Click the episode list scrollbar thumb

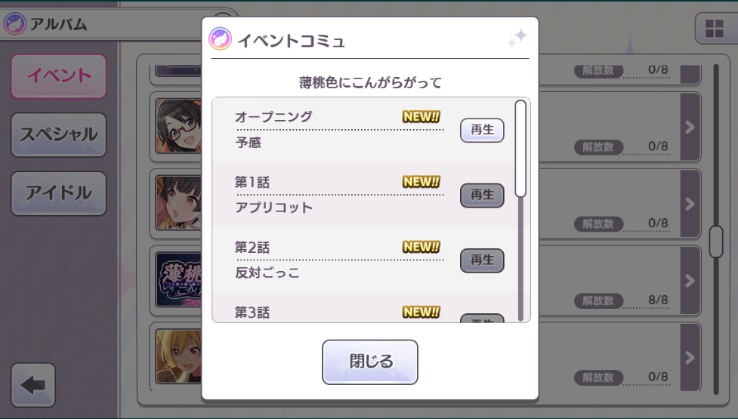click(520, 148)
